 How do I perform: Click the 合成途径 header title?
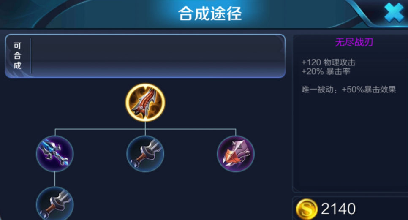[x=210, y=14]
